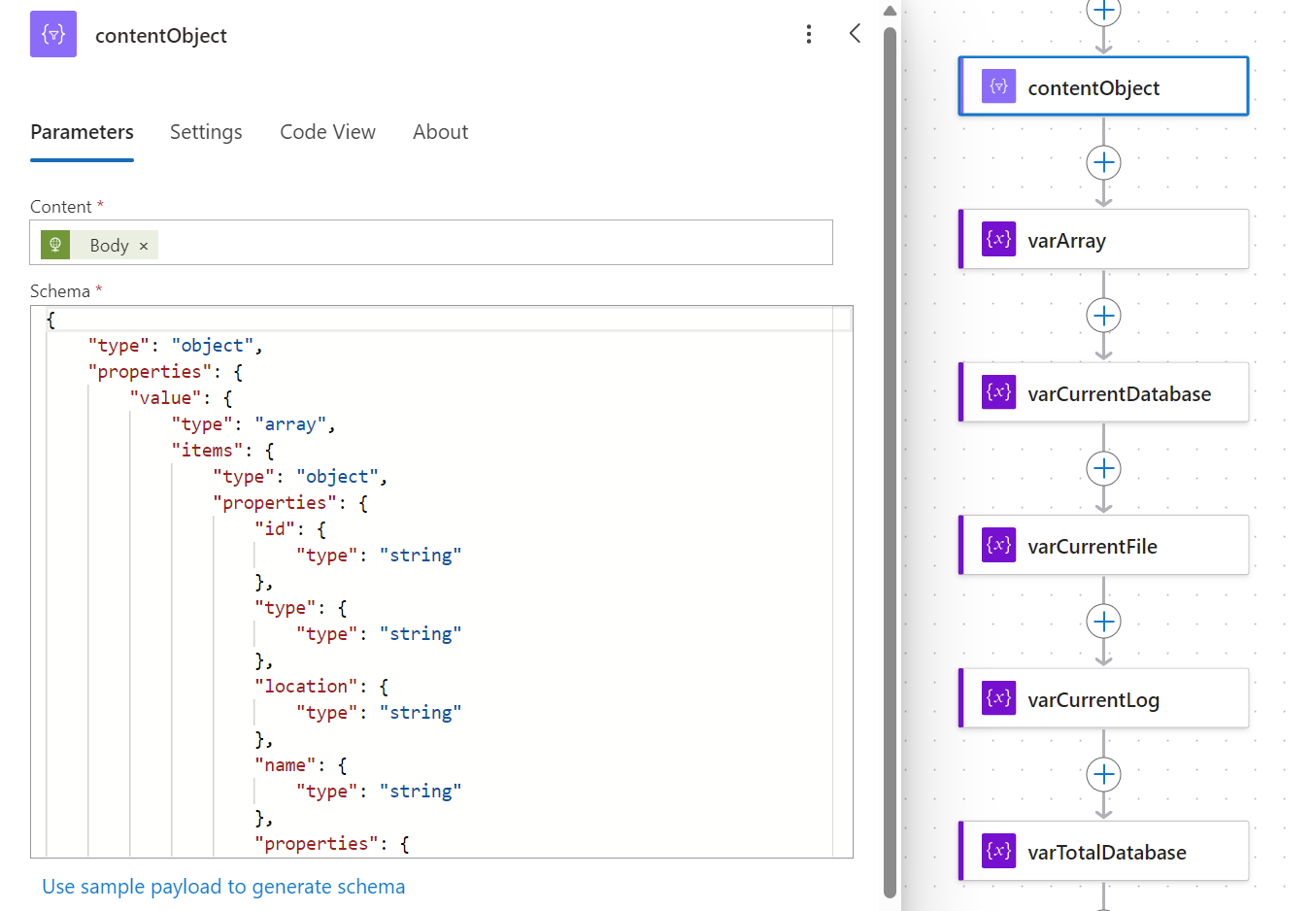This screenshot has height=911, width=1312.
Task: Remove the Body token from Content field
Action: (143, 245)
